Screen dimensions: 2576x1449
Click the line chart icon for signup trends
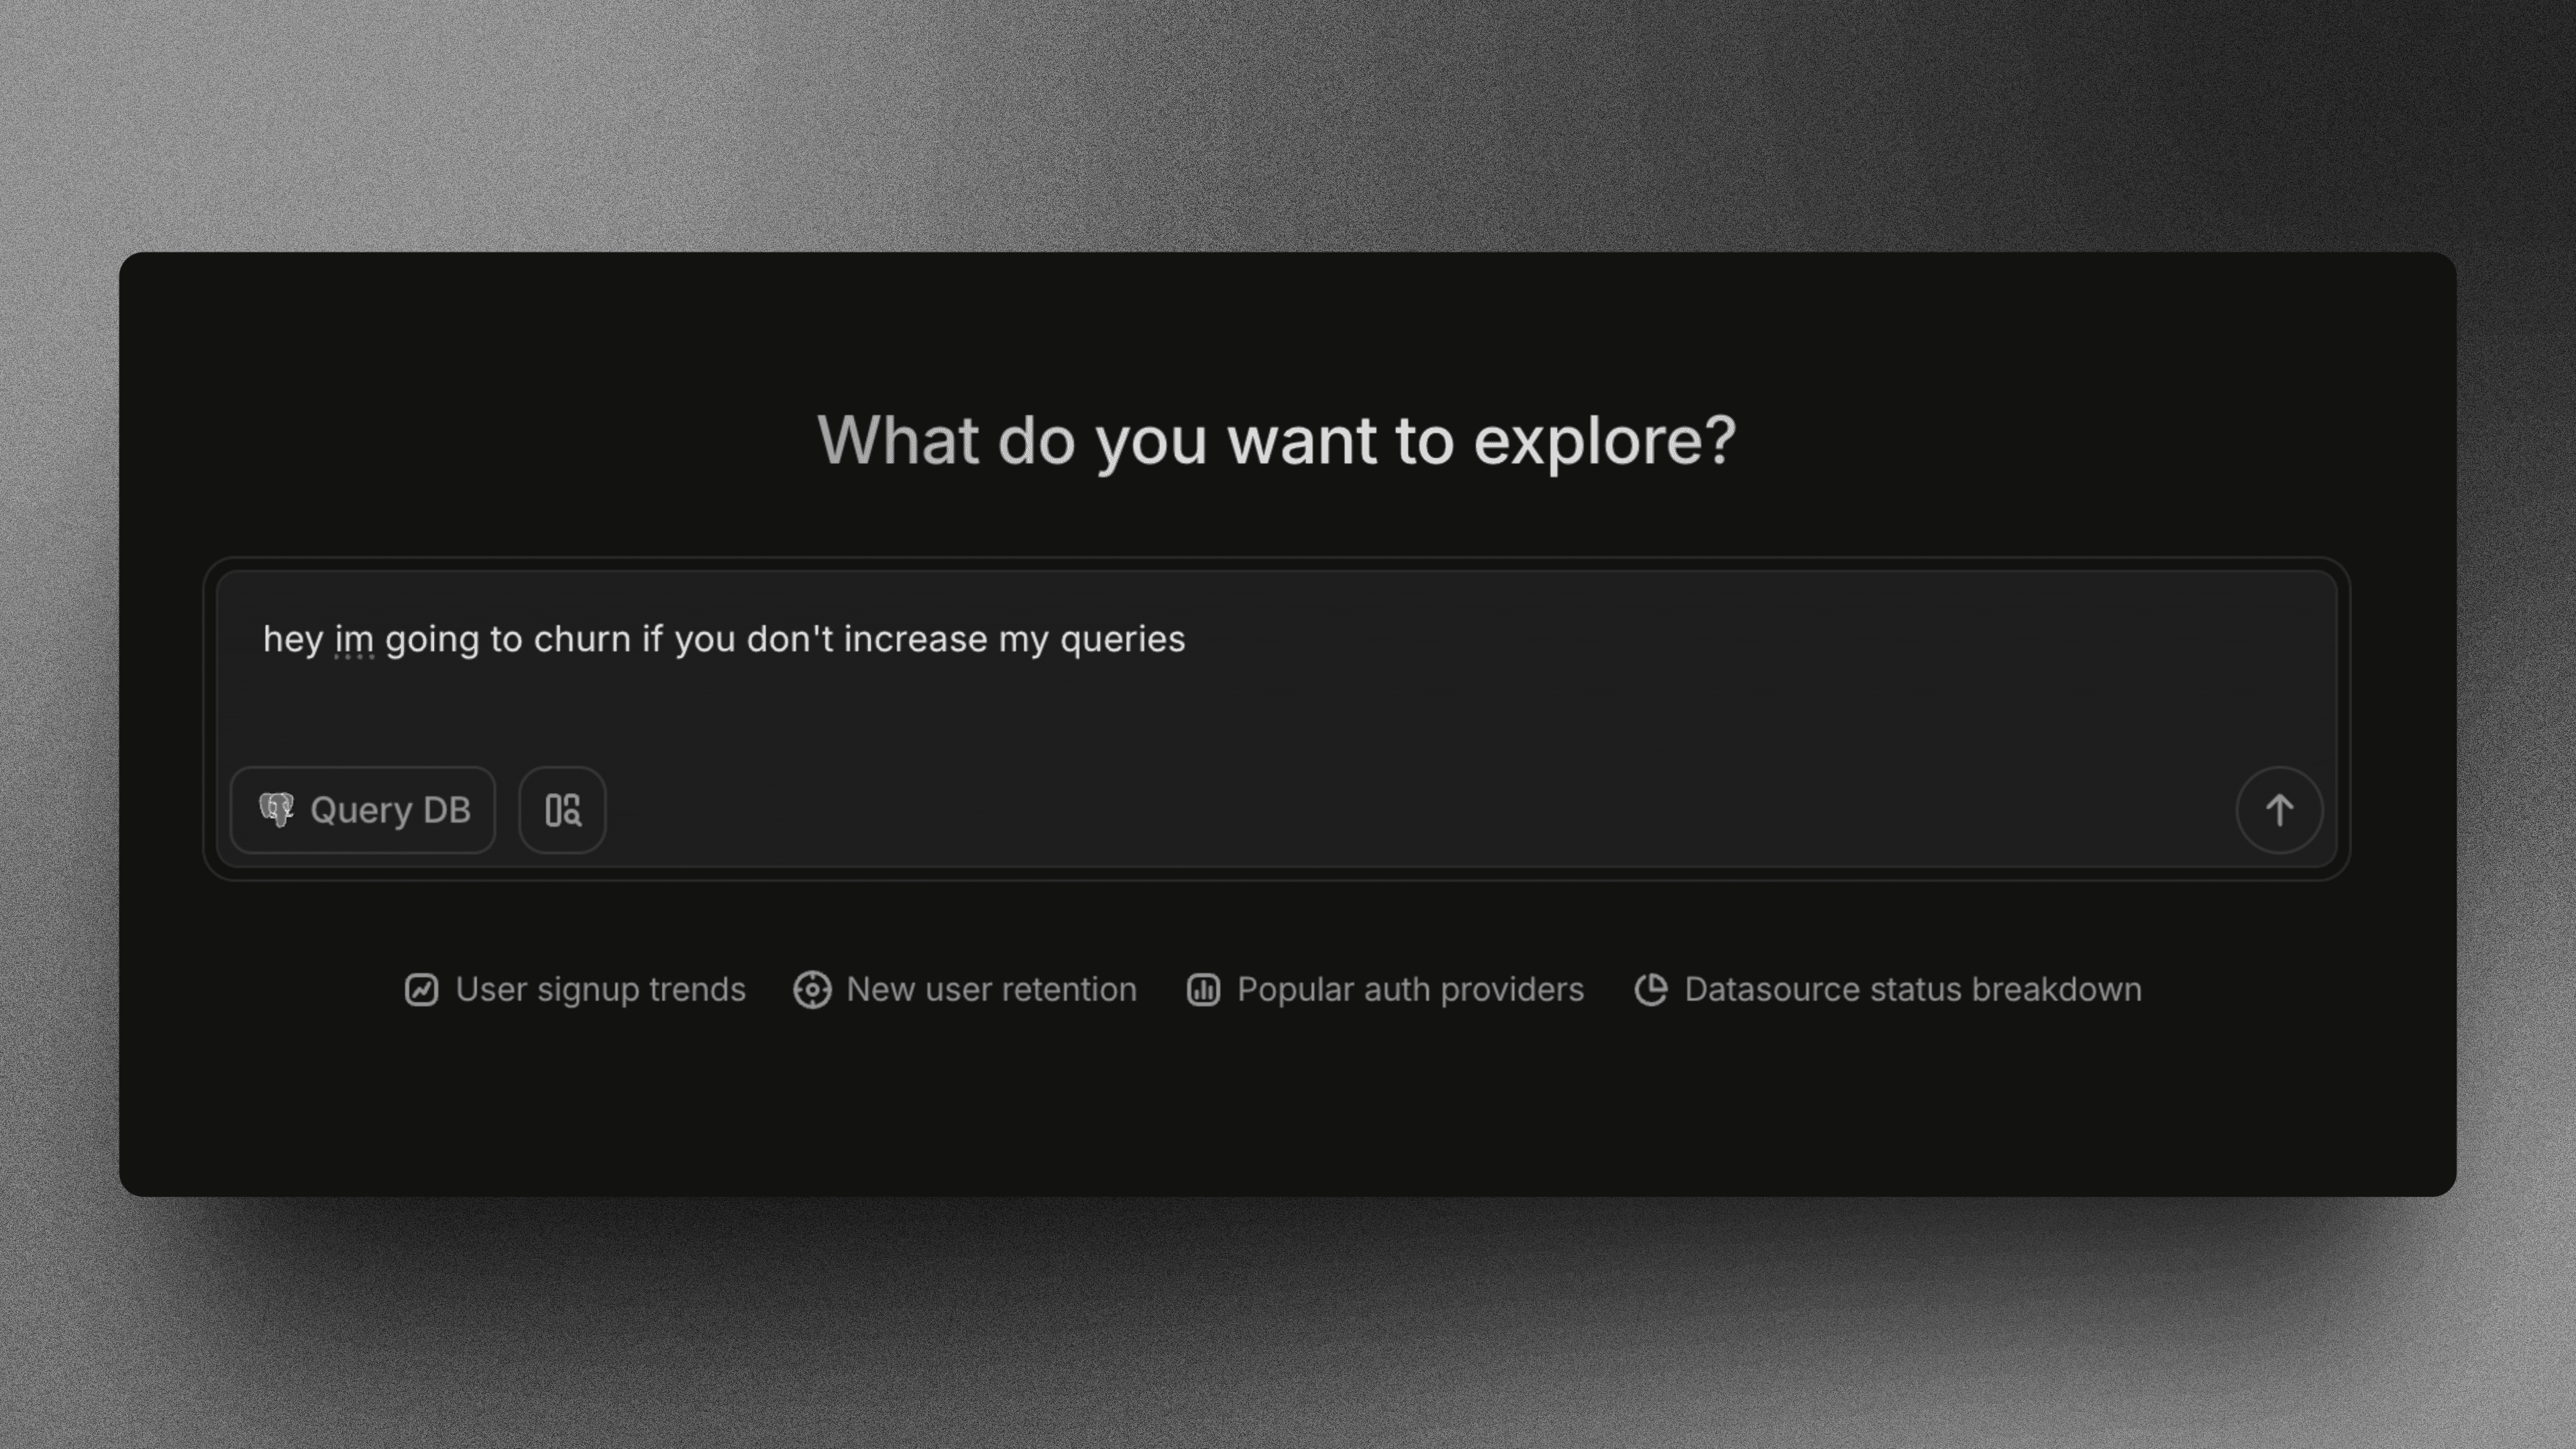[x=421, y=990]
